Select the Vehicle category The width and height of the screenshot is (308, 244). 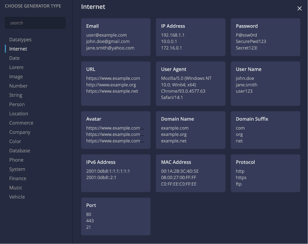[x=17, y=197]
